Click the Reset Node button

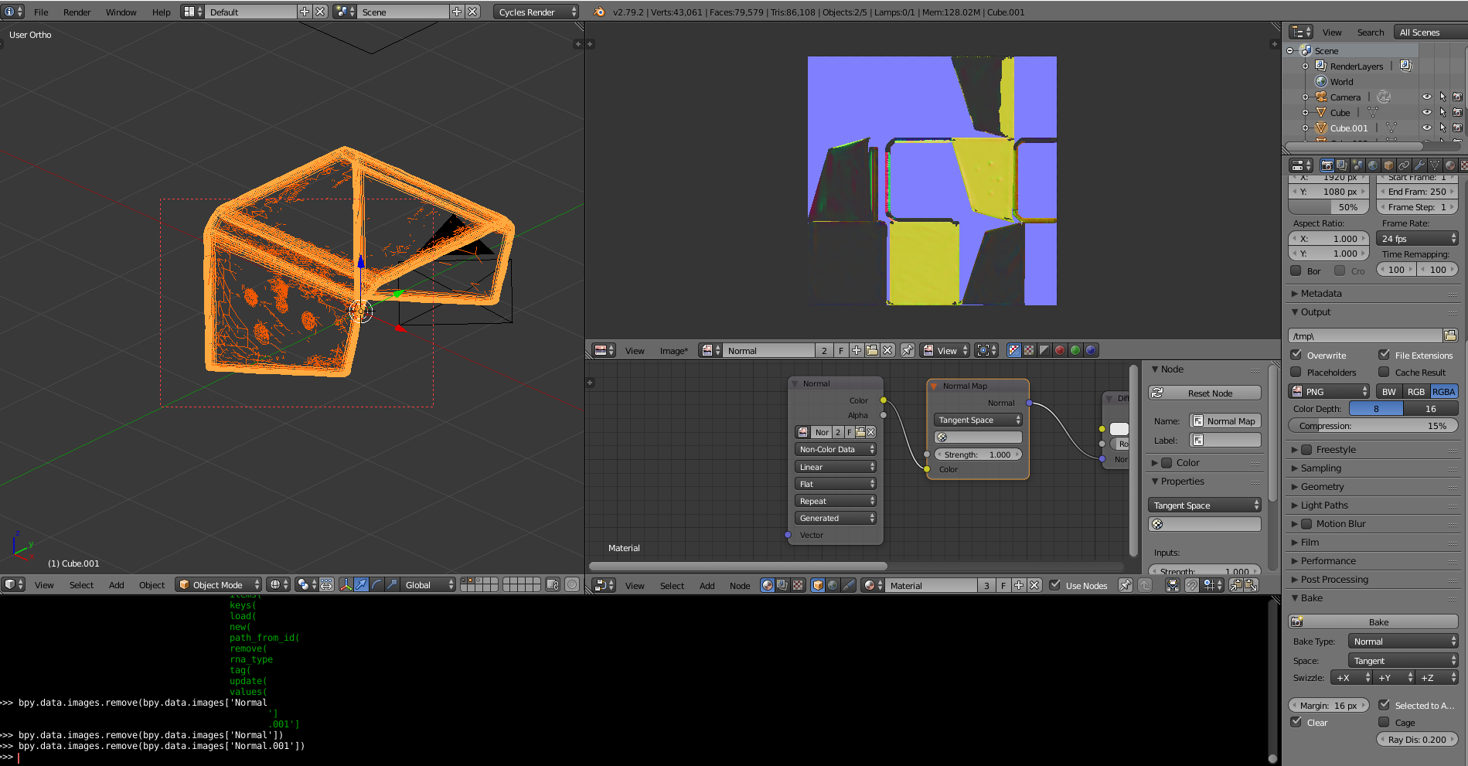point(1204,393)
